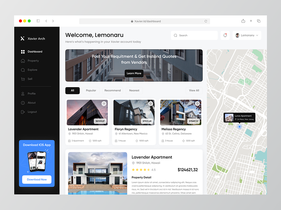Viewport: 281px width, 210px height.
Task: Select the Nearest filter tab
Action: coord(134,90)
